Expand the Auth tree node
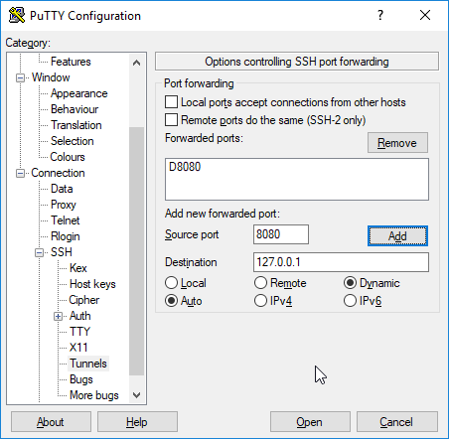 pos(58,317)
